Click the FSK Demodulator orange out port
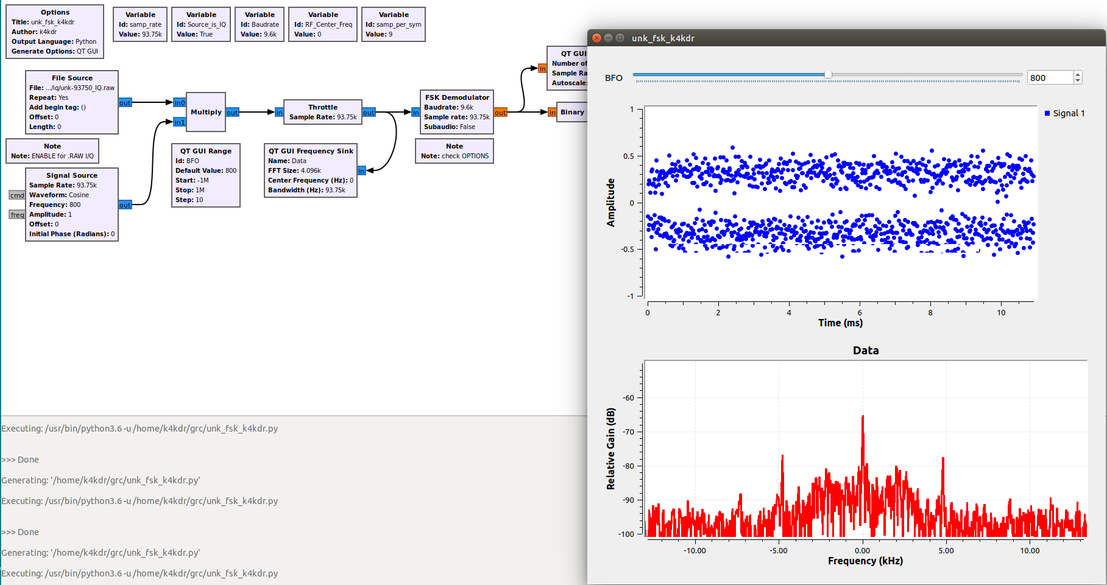Viewport: 1107px width, 585px height. (500, 113)
